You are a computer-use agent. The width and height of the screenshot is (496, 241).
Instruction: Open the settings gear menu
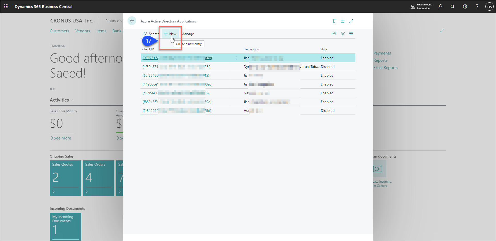pyautogui.click(x=465, y=6)
